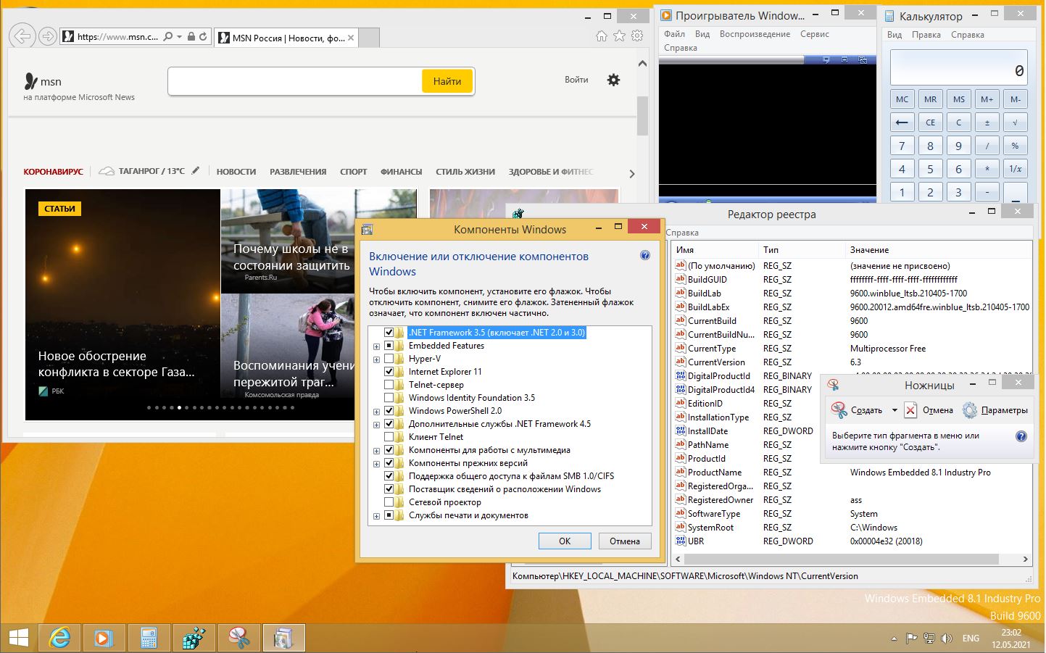Enable Windows Identity Foundation 3.5 checkbox
This screenshot has height=653, width=1046.
[389, 398]
